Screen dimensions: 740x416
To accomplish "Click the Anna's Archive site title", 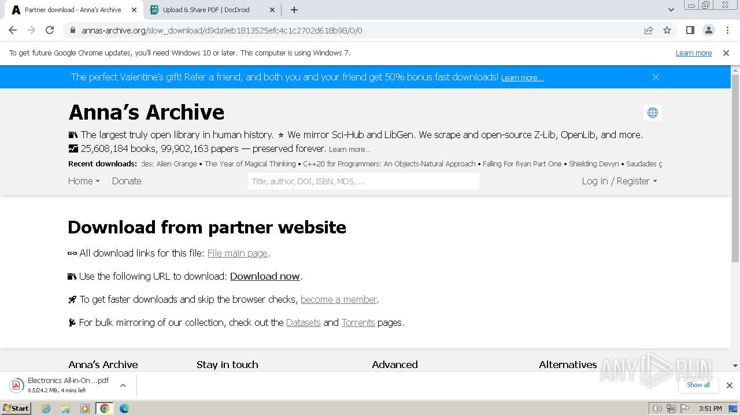I will click(146, 112).
